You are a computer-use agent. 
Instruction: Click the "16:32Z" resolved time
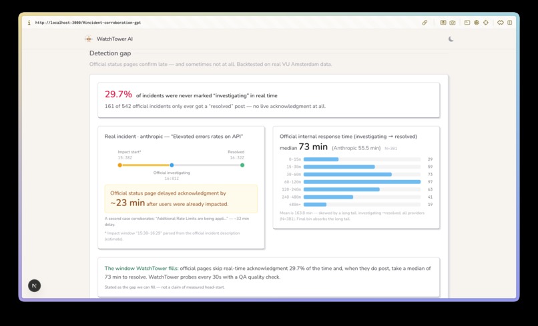point(237,158)
